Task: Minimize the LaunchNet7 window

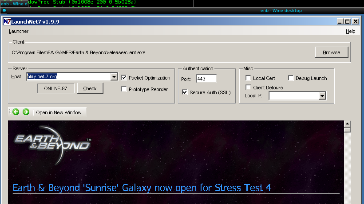Action: (x=340, y=22)
